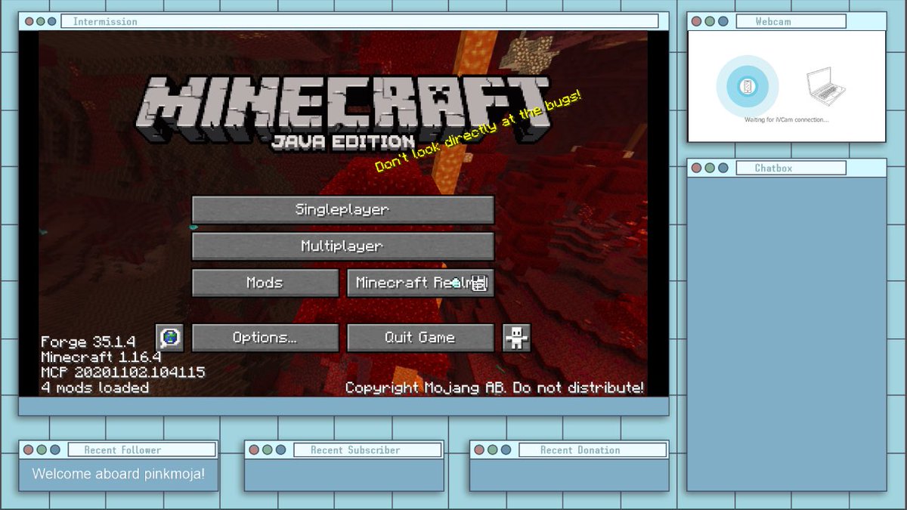Viewport: 907px width, 510px height.
Task: Click blue dot on Recent Donation window
Action: pos(506,450)
